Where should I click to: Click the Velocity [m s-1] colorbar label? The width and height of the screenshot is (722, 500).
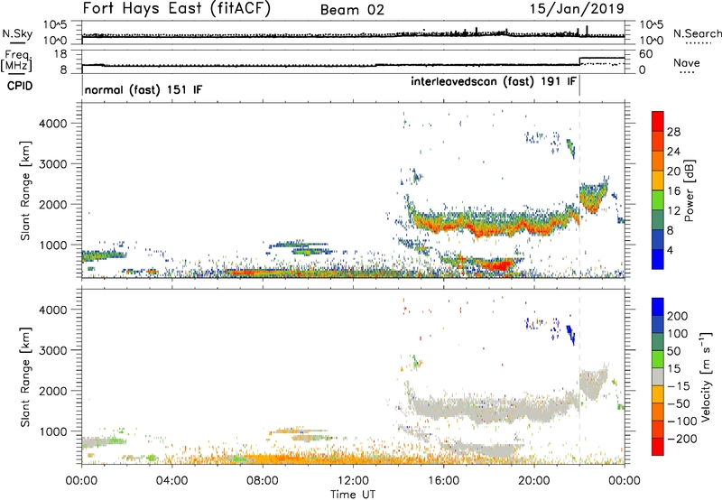point(706,376)
